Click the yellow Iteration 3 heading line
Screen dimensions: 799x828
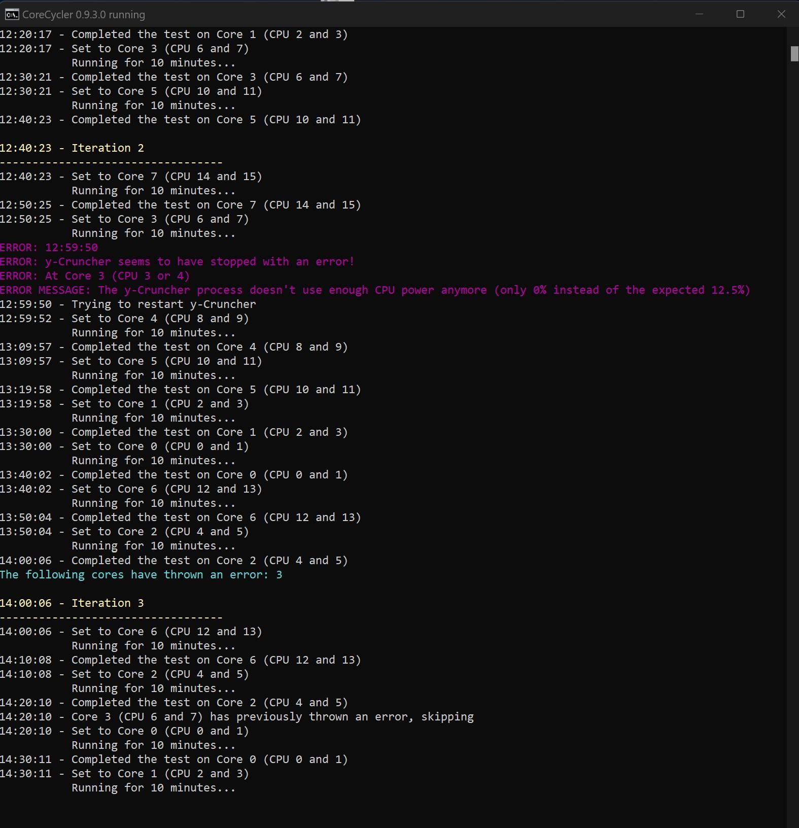click(72, 603)
